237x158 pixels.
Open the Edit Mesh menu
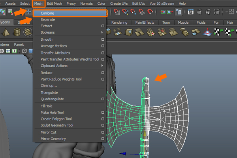tap(54, 4)
